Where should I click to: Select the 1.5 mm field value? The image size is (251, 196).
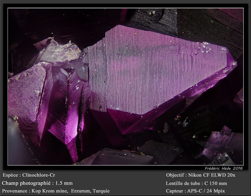click(x=64, y=183)
